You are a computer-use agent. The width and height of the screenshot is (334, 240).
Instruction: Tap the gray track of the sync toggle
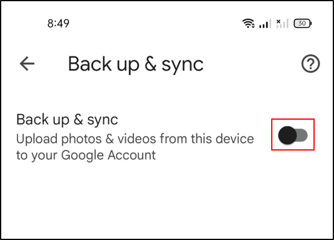click(x=303, y=135)
